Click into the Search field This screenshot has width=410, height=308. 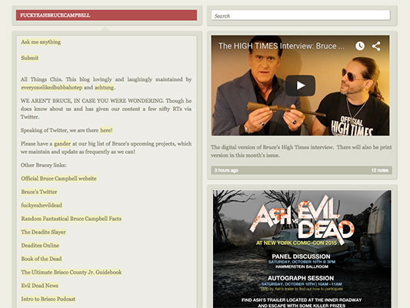coord(301,15)
